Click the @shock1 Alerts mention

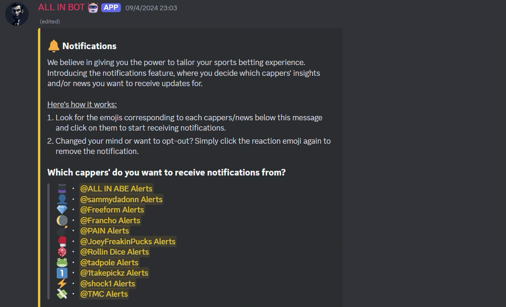108,283
